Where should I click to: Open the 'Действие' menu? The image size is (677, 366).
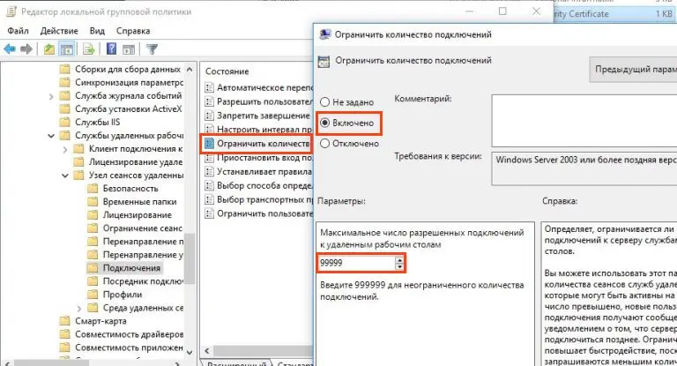(x=61, y=29)
